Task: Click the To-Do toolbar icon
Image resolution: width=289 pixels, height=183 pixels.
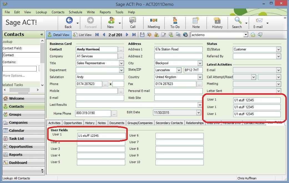Action: pos(175,20)
